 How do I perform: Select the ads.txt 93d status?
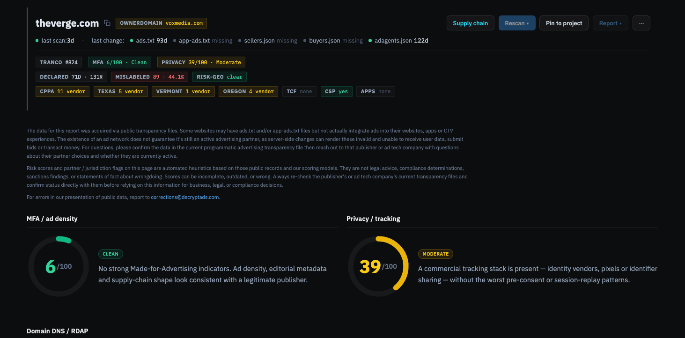(x=148, y=41)
